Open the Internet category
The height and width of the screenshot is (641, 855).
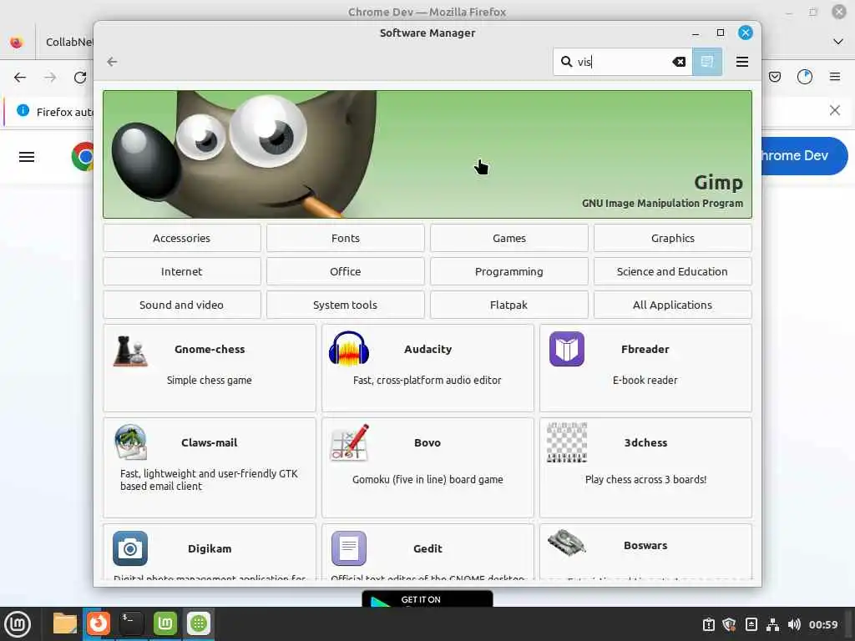click(x=181, y=271)
